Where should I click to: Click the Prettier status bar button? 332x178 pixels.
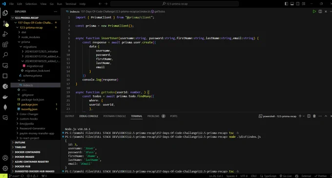coord(321,176)
